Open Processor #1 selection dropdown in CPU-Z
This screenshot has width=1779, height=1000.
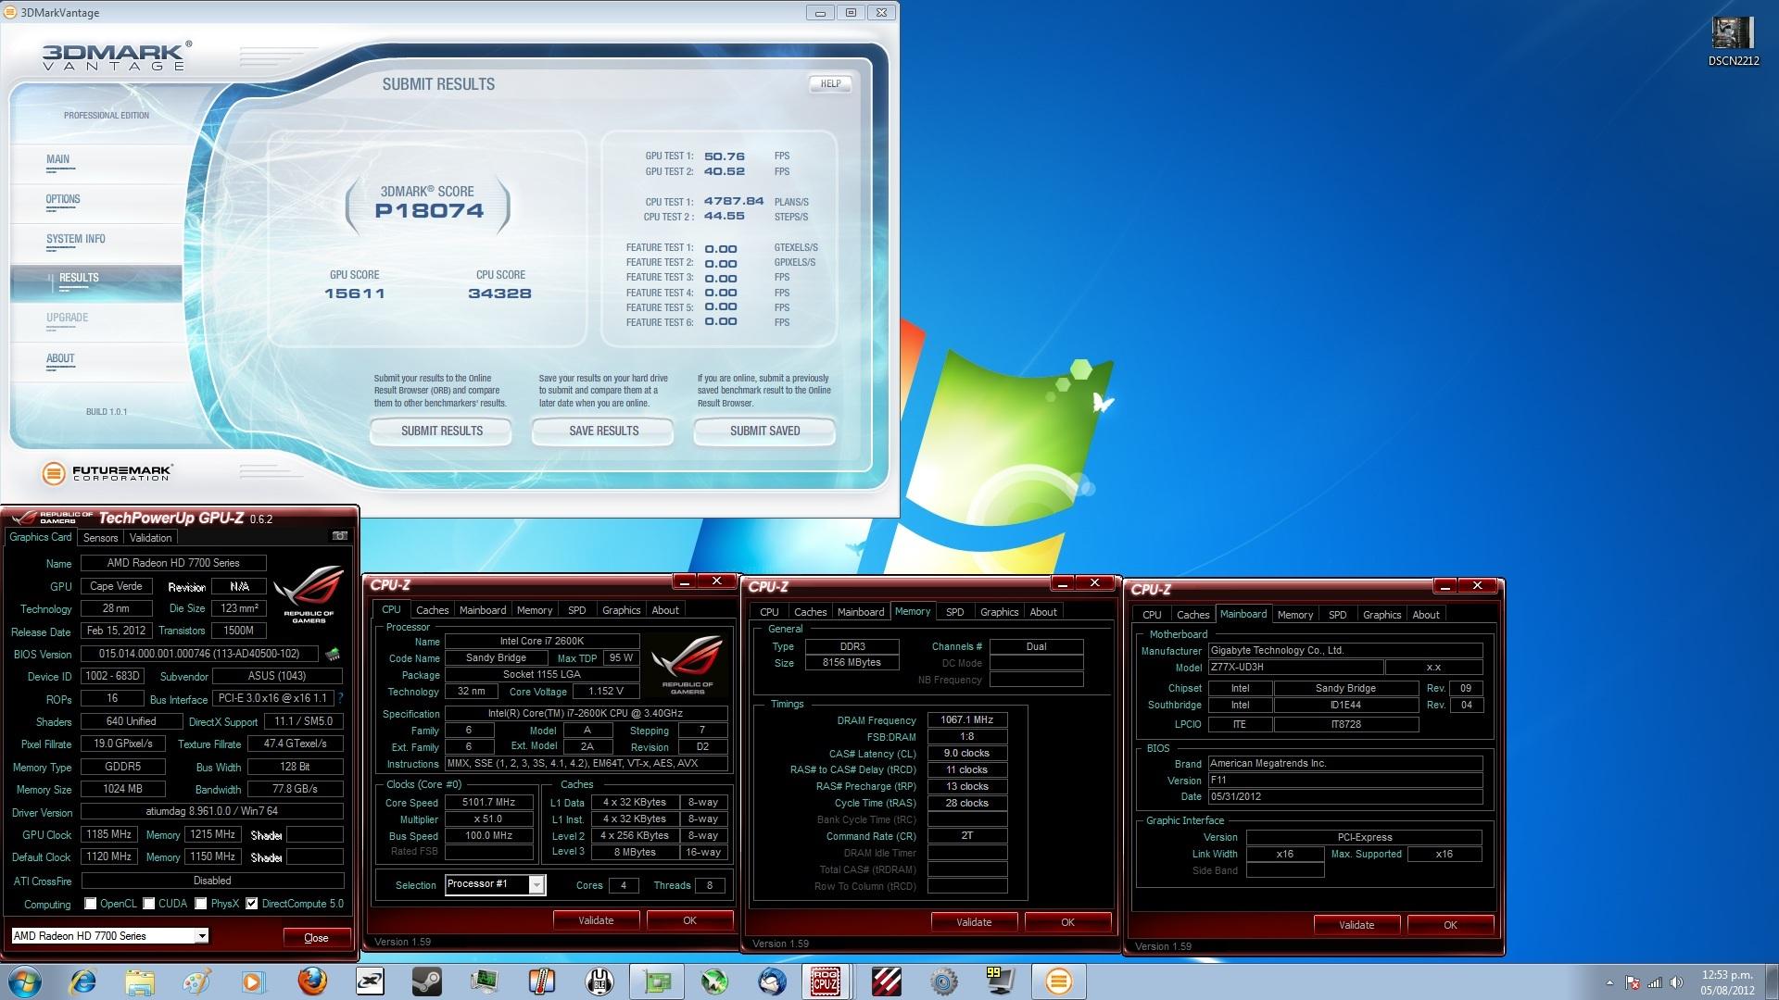tap(536, 884)
